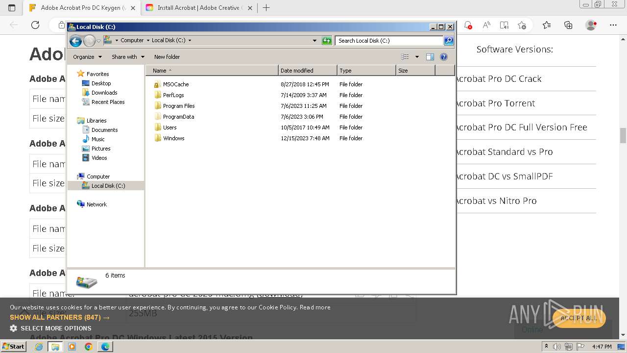Screen dimensions: 627x353
Task: Refresh the Local Disk (C:) folder view
Action: 327,41
